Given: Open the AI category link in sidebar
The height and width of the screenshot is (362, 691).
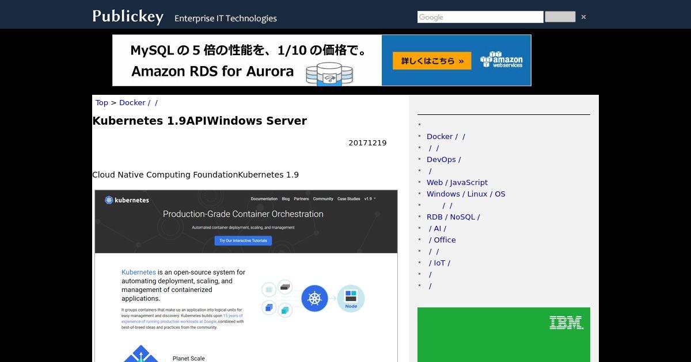Looking at the screenshot, I should tap(438, 228).
